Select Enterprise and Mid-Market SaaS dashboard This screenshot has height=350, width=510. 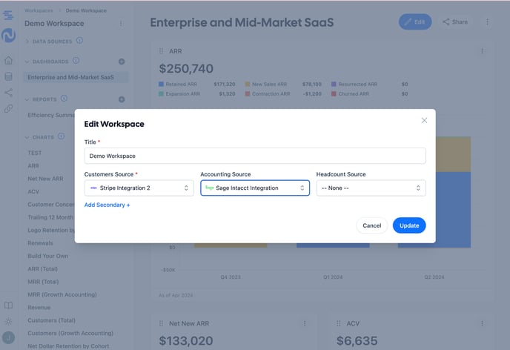coord(76,77)
